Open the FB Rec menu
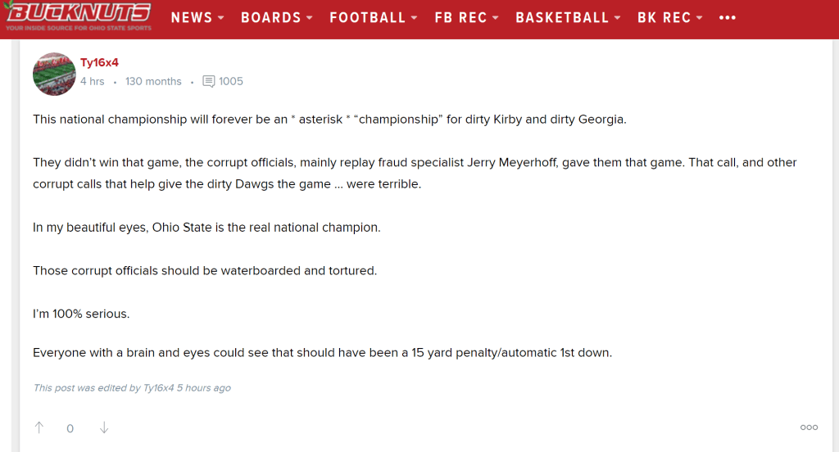This screenshot has height=452, width=839. [466, 17]
